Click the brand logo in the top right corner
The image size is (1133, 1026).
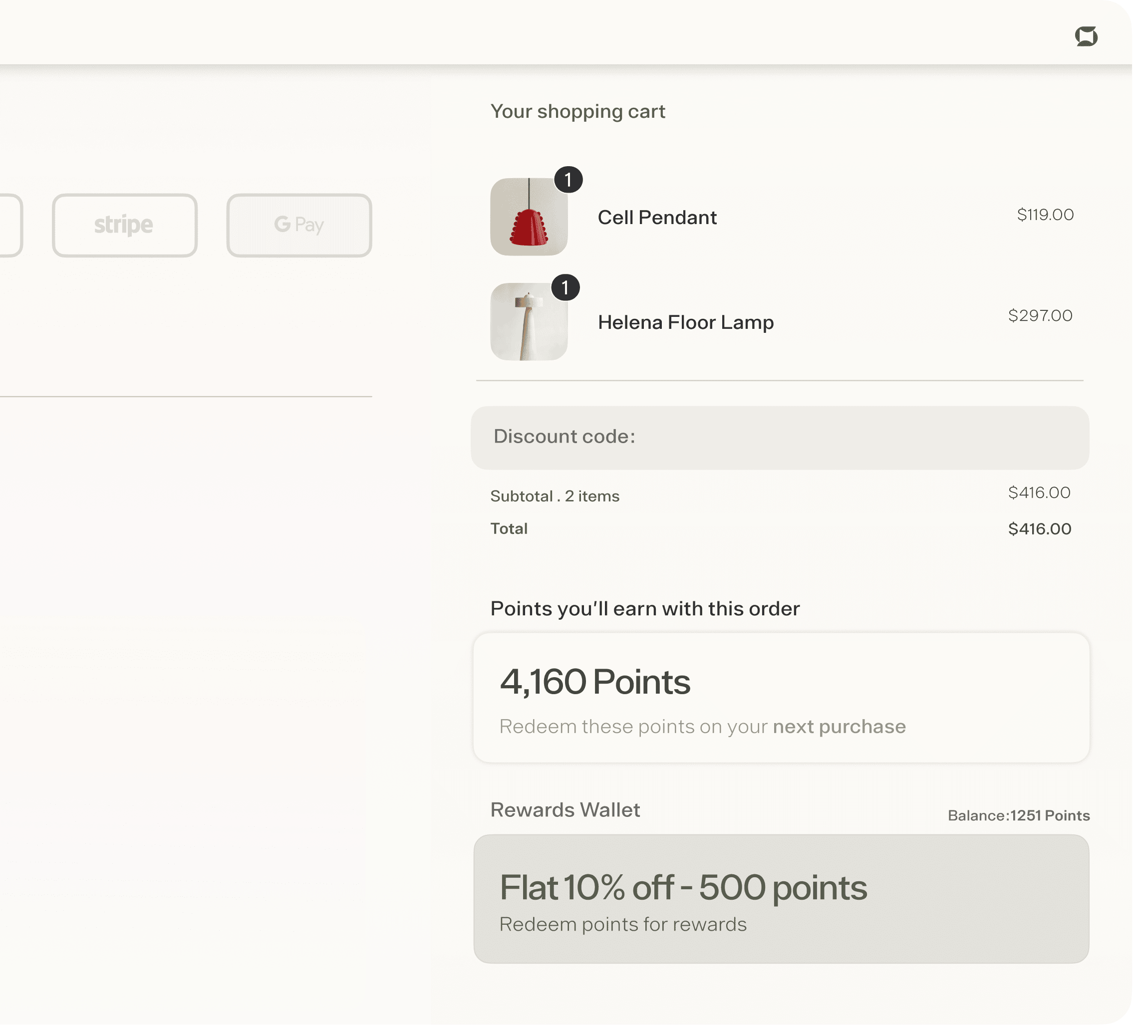[x=1086, y=37]
